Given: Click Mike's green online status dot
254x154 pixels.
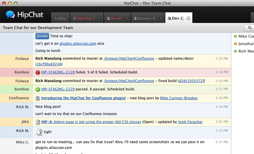Looking at the screenshot, I should click(235, 36).
